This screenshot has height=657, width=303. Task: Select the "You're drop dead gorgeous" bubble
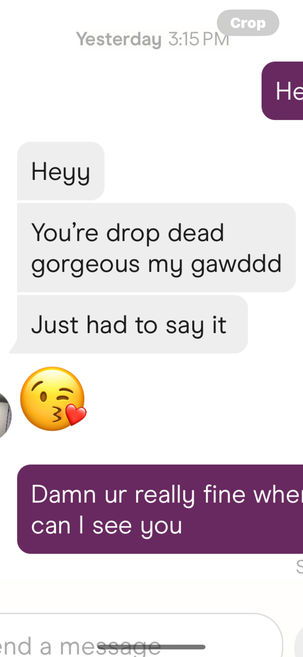[x=156, y=247]
